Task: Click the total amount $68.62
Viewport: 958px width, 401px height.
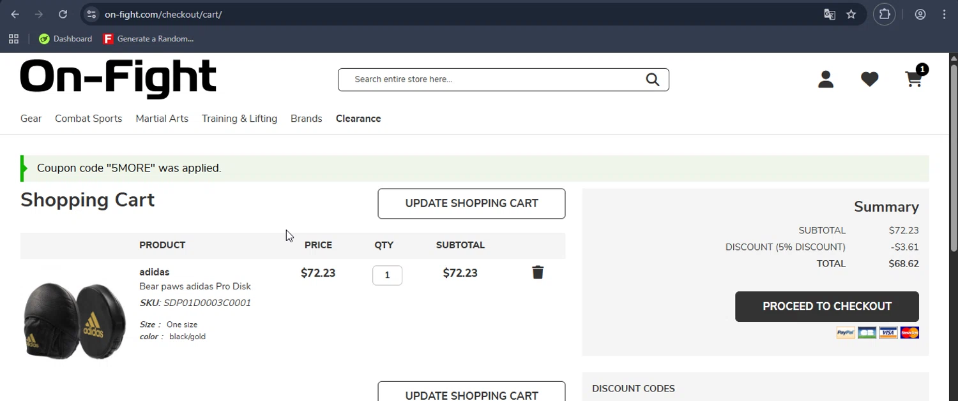Action: (904, 263)
